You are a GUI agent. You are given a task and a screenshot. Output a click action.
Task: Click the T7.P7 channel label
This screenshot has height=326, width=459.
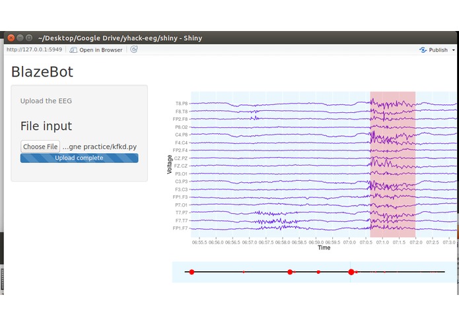182,212
